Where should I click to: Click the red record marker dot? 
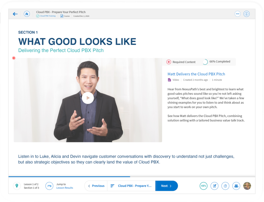(x=14, y=58)
